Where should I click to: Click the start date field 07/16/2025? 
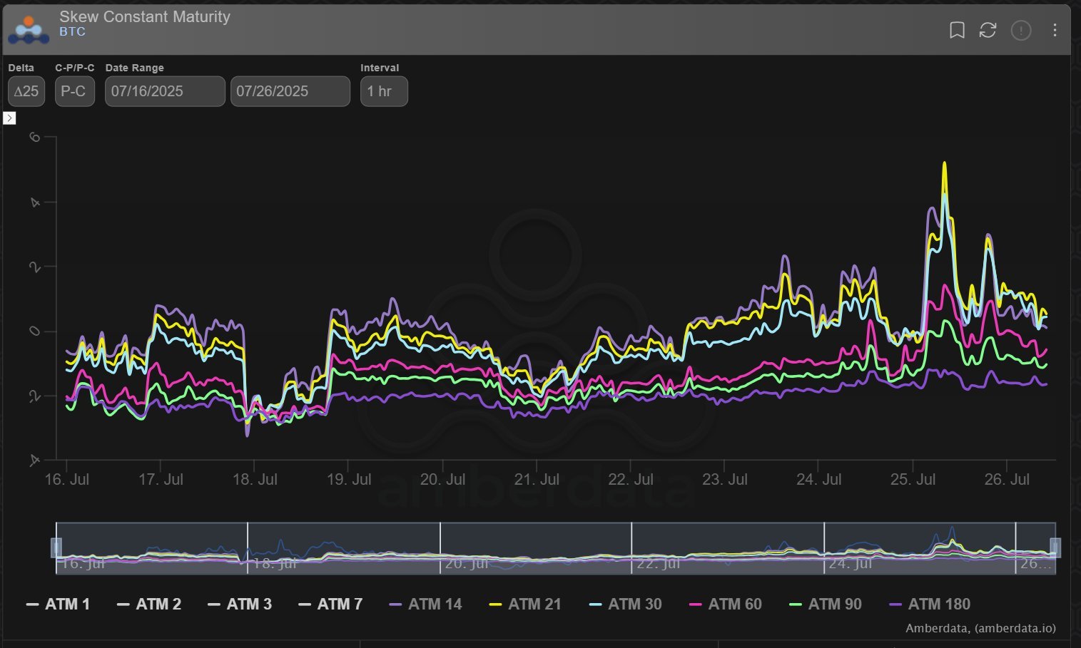pos(165,91)
